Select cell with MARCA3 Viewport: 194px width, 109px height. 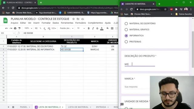pos(95,50)
